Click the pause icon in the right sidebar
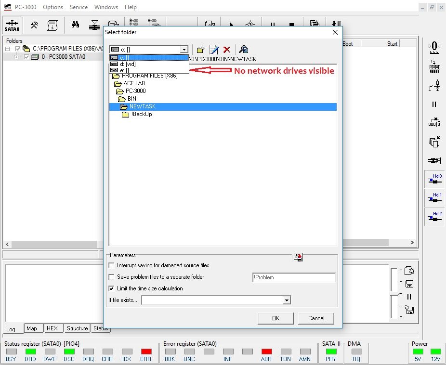 [x=434, y=104]
